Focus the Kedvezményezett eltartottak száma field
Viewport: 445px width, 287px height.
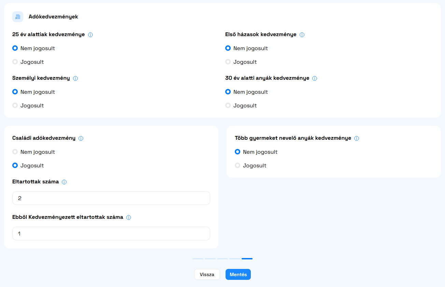click(x=111, y=233)
